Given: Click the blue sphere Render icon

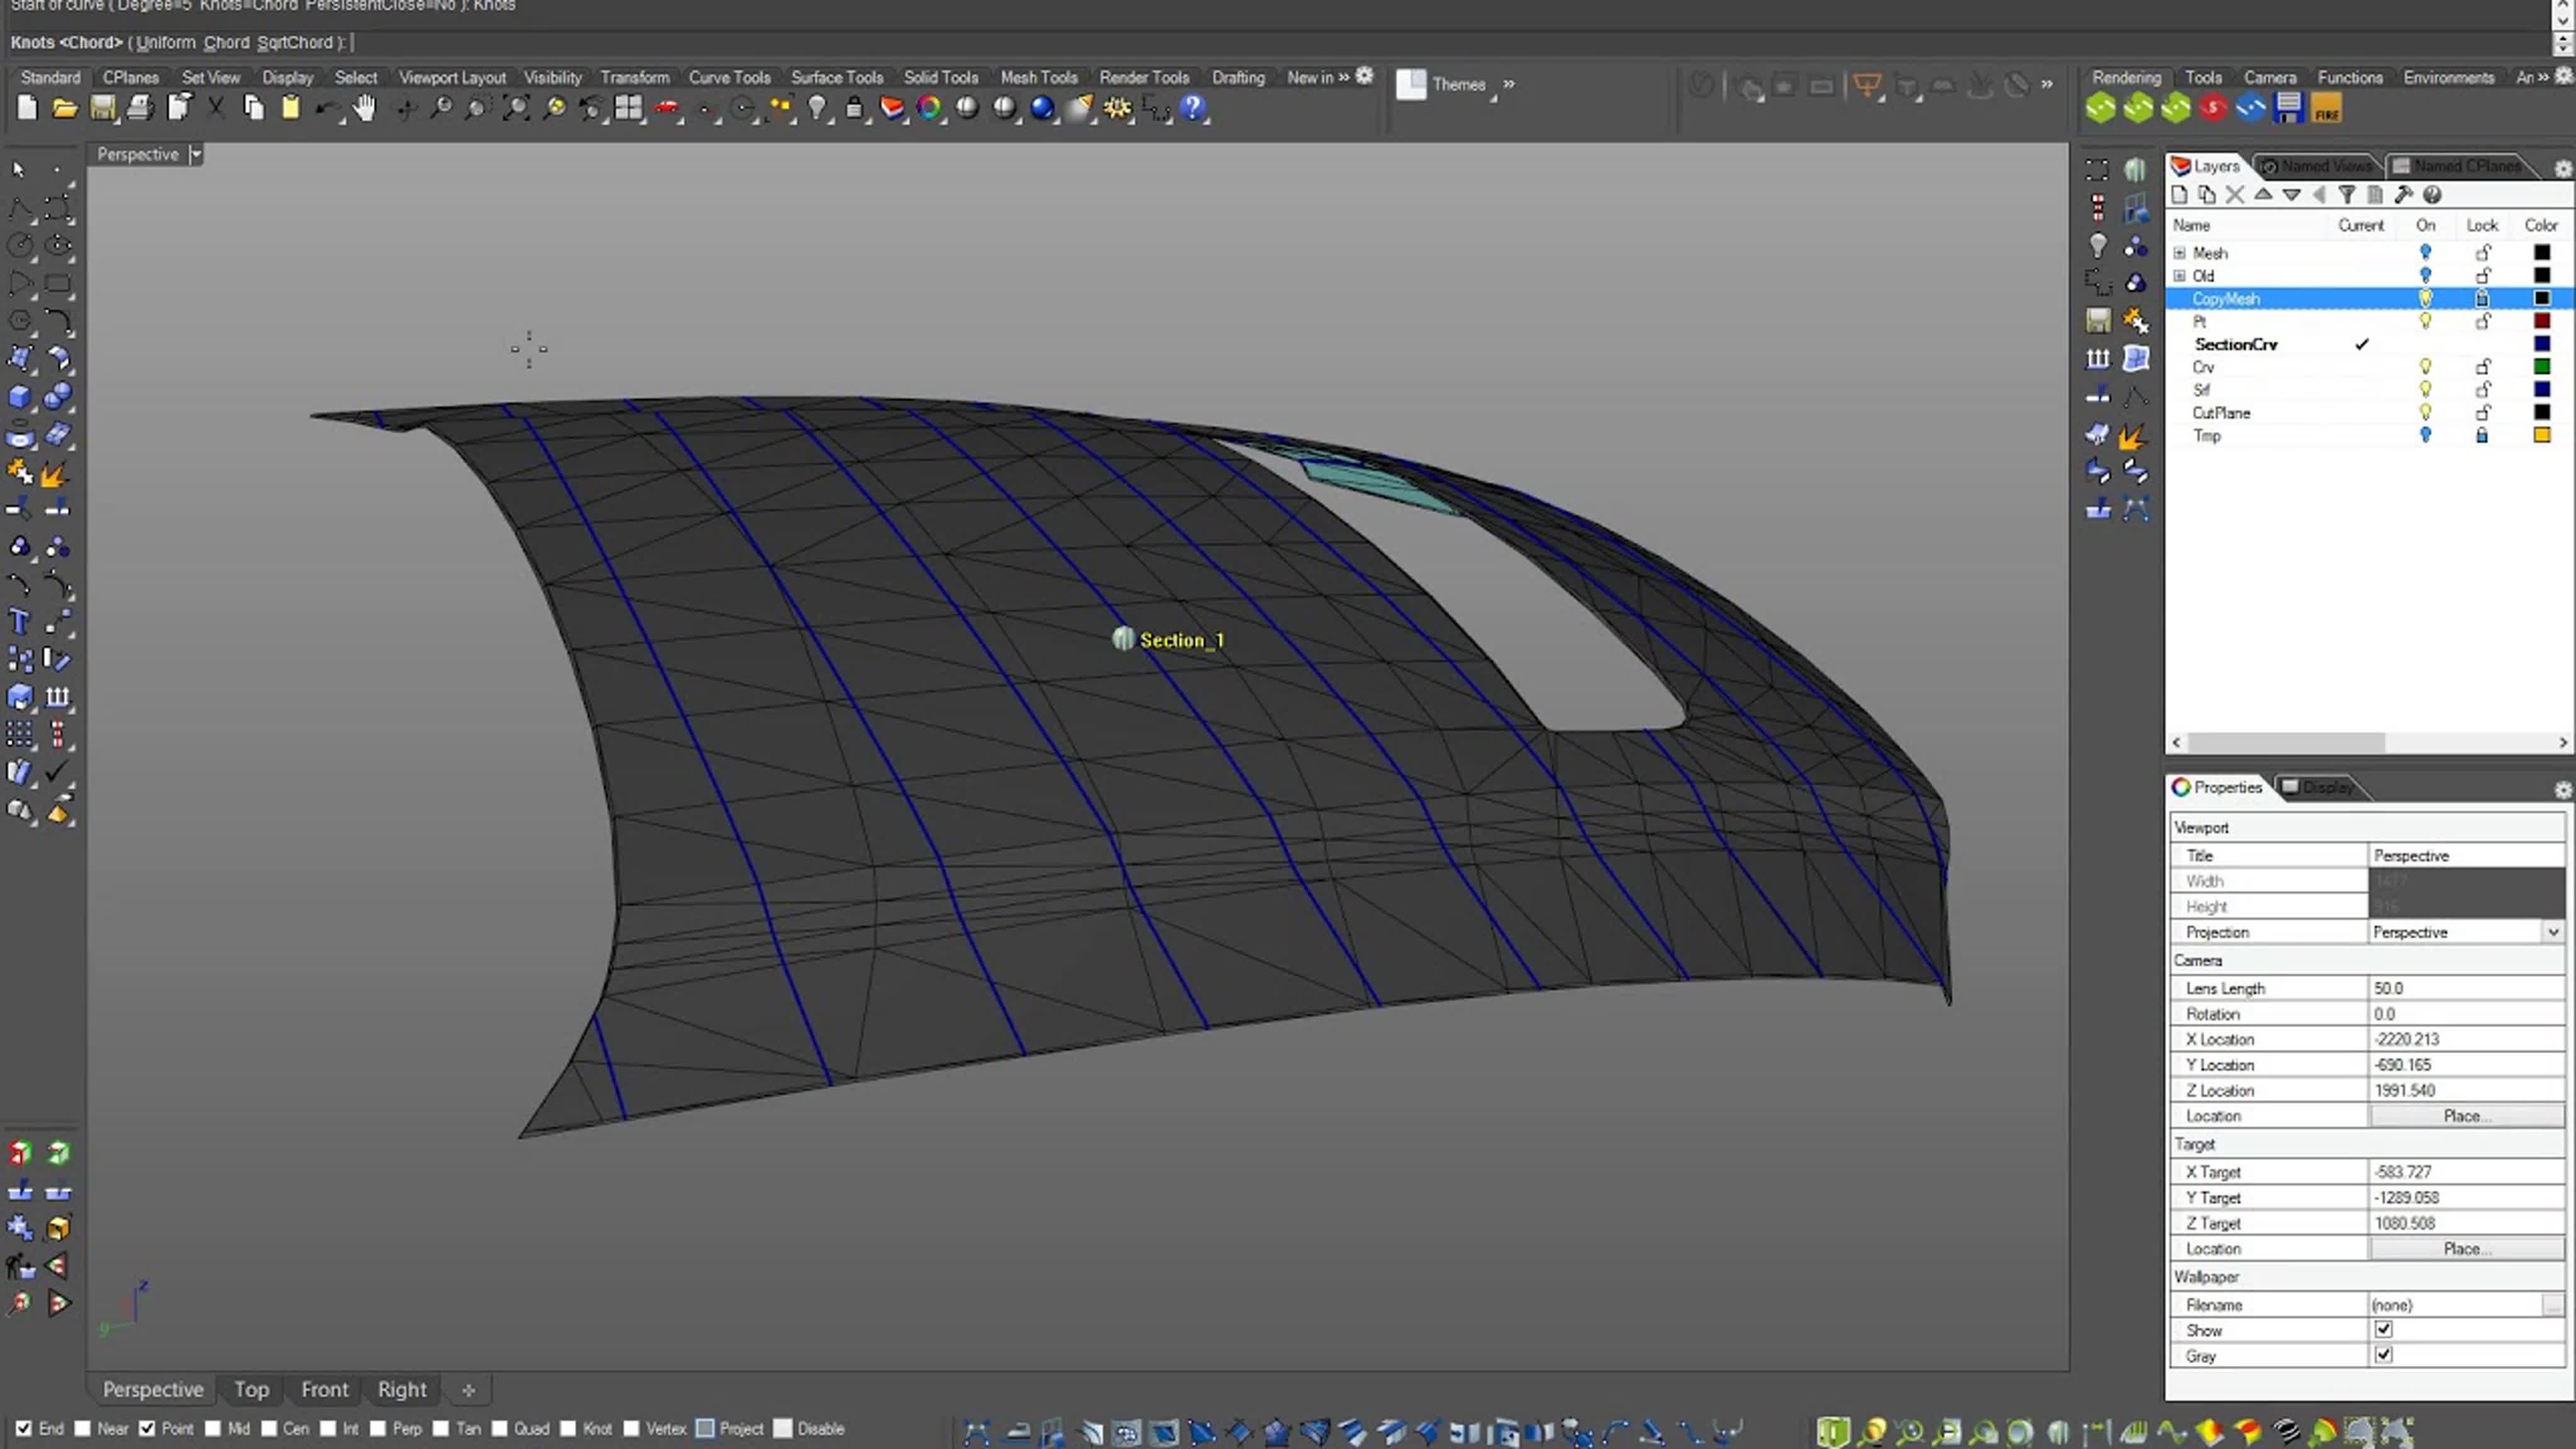Looking at the screenshot, I should coord(1042,108).
